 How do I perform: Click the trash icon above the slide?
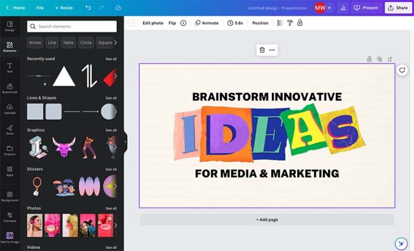click(262, 50)
